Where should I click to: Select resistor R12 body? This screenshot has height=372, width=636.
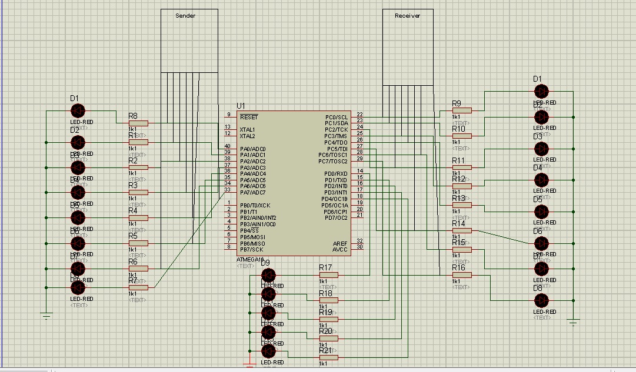point(462,186)
